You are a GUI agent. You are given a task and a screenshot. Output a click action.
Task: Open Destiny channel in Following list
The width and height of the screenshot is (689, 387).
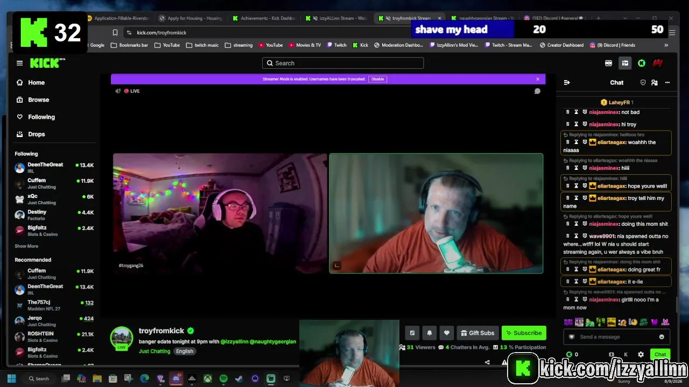[x=54, y=215]
